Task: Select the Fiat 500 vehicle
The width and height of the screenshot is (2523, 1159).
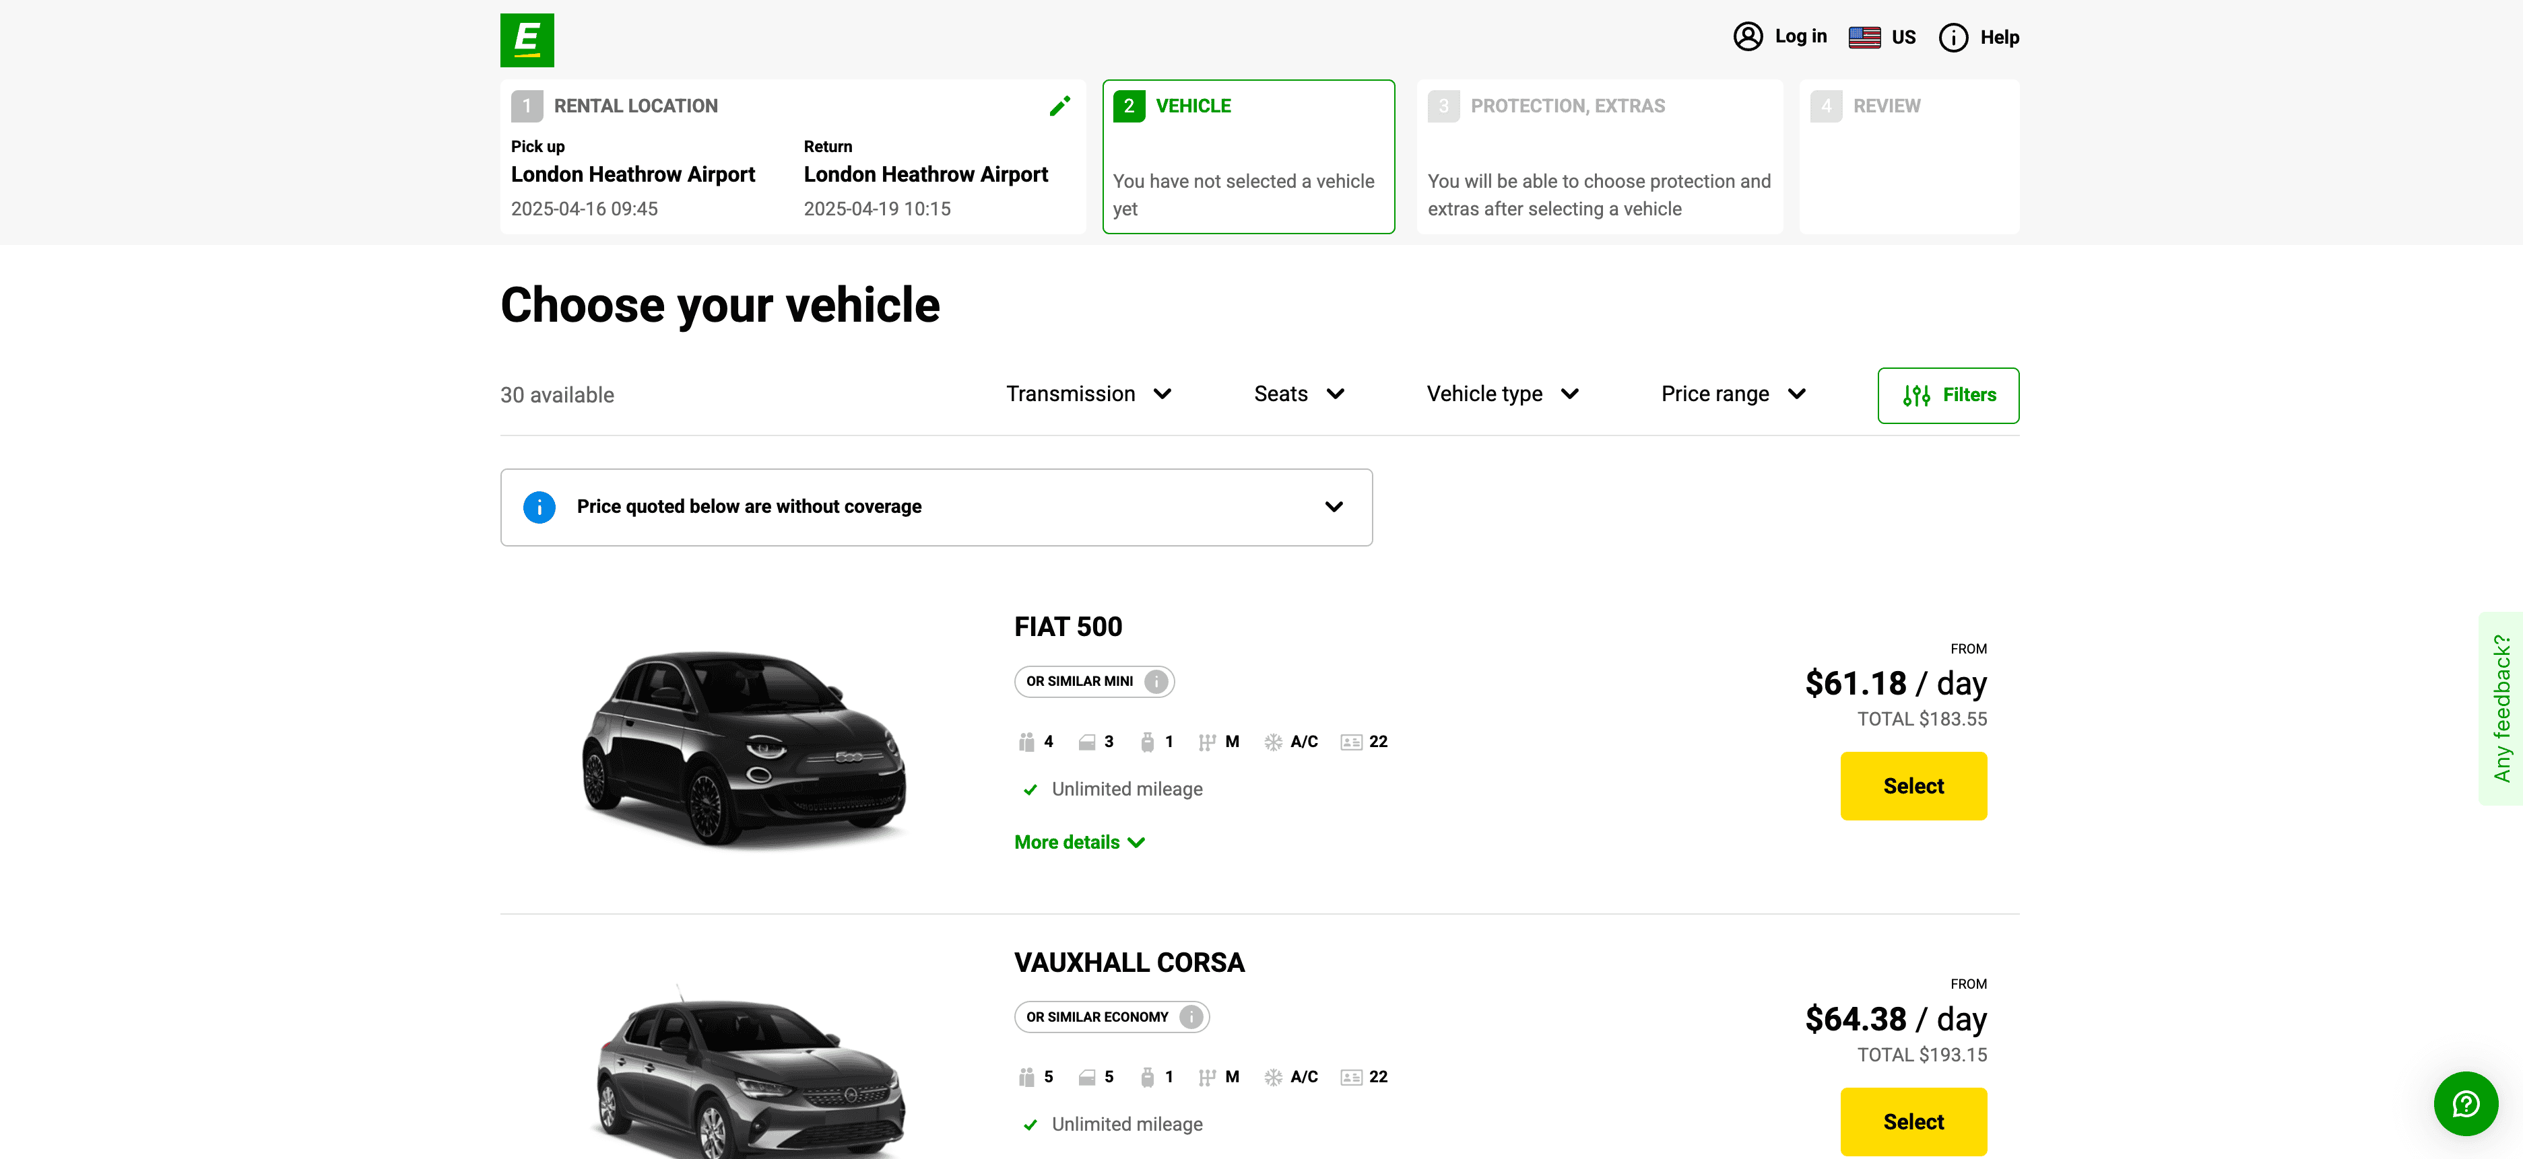Action: (x=1913, y=786)
